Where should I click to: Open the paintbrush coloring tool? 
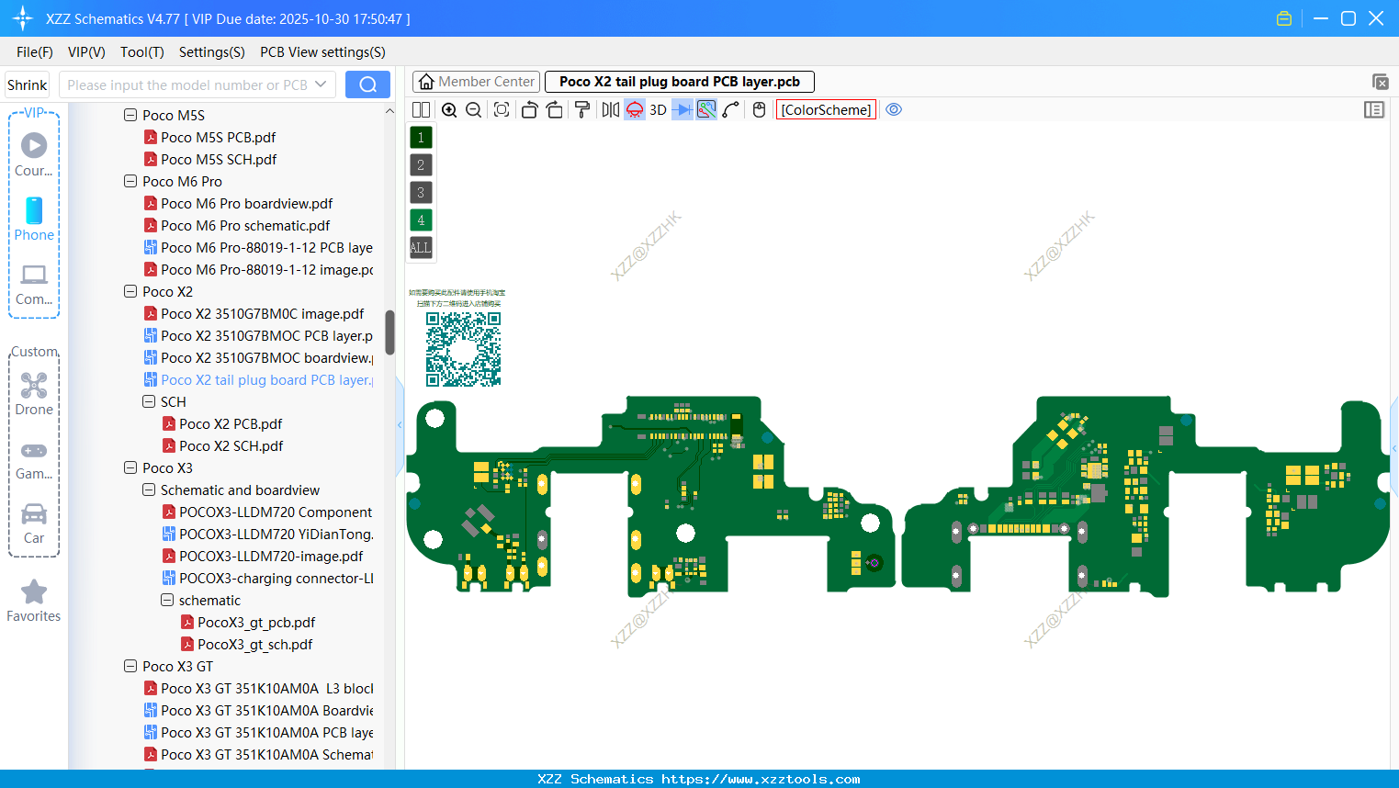582,109
